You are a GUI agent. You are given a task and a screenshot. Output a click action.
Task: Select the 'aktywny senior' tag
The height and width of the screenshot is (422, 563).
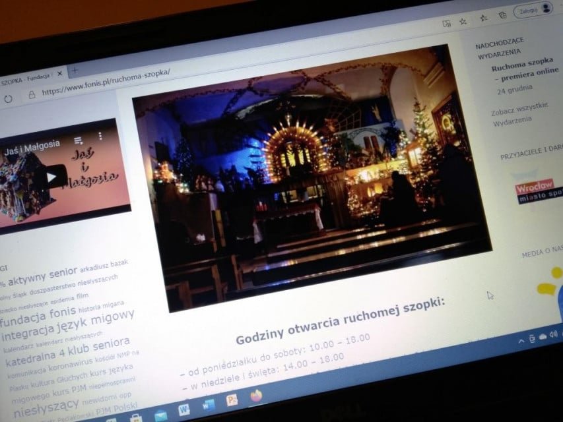[43, 276]
